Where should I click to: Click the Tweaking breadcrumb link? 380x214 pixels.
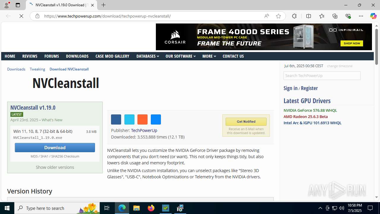[37, 69]
